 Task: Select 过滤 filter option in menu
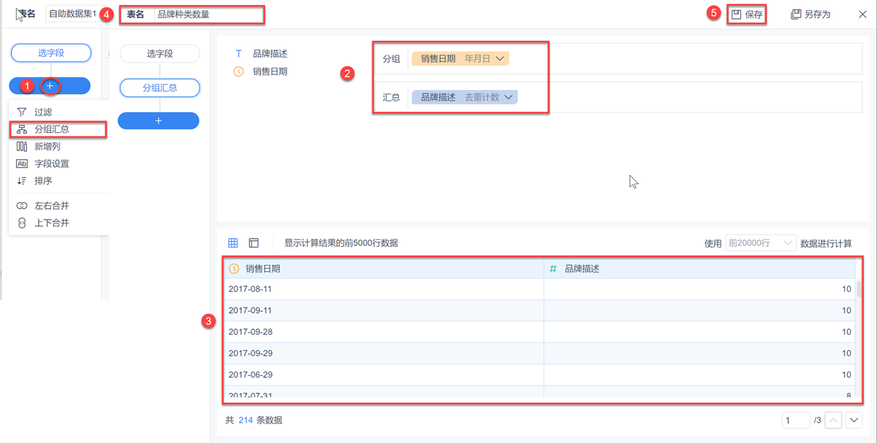point(43,112)
